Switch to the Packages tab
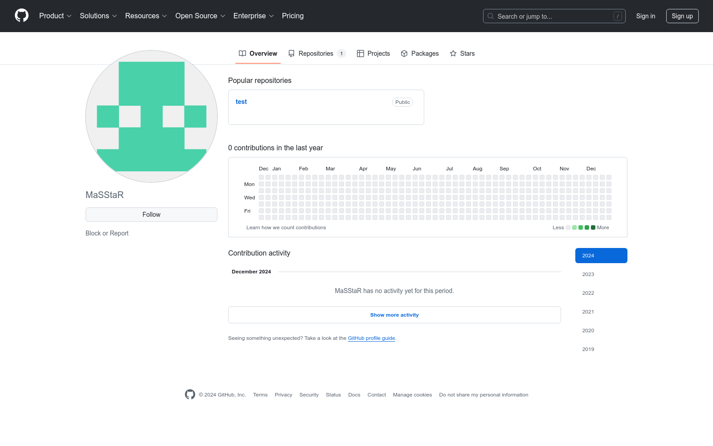 [x=420, y=54]
